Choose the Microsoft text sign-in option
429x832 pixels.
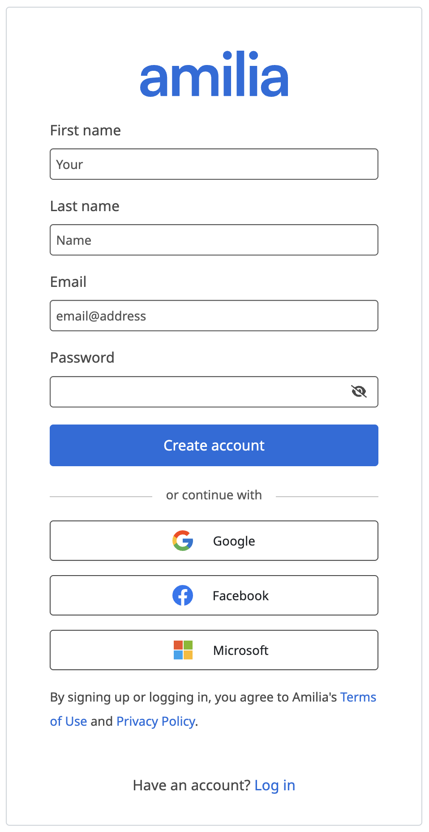point(240,650)
